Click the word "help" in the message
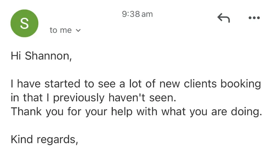The width and height of the screenshot is (269, 150). click(122, 112)
